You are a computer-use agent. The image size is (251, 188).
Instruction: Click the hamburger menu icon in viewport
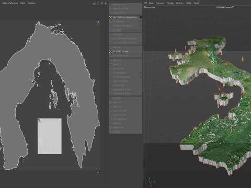(x=146, y=3)
